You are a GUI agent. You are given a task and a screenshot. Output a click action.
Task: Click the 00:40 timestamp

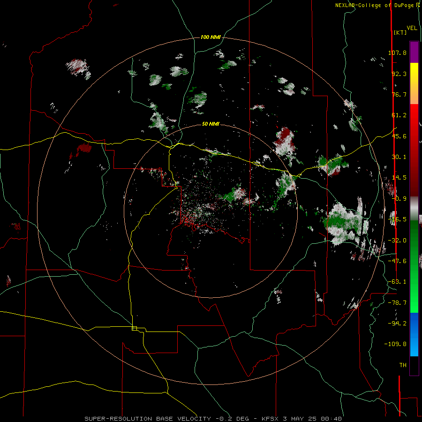tap(332, 419)
